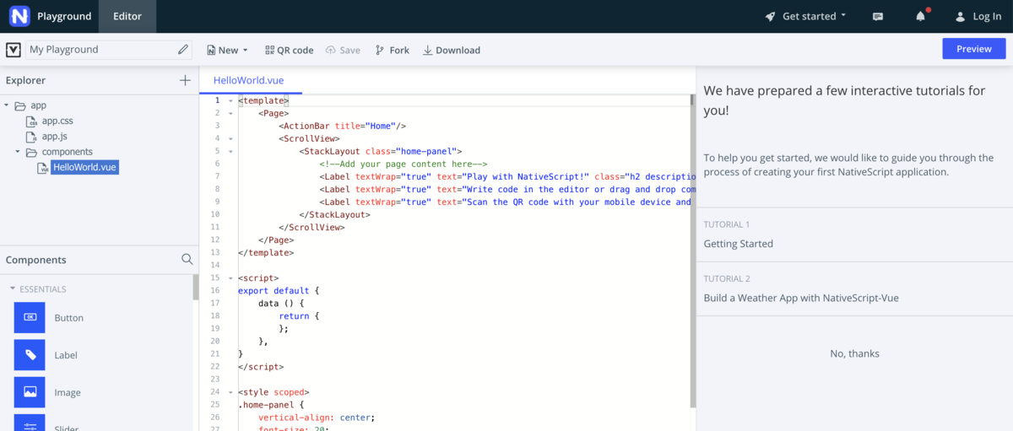Click the Vue framework icon beside the project name

(14, 50)
